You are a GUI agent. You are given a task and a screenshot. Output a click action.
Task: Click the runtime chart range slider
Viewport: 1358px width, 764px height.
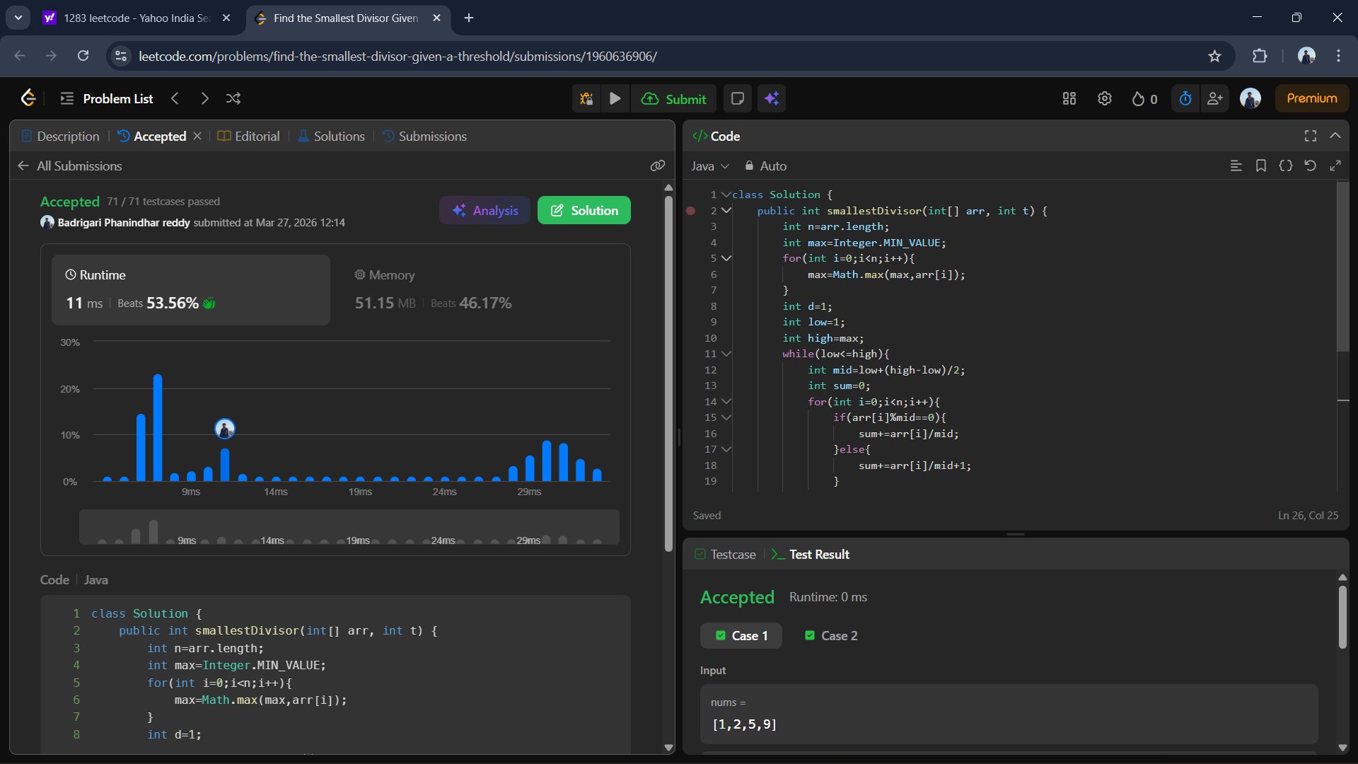[x=349, y=528]
